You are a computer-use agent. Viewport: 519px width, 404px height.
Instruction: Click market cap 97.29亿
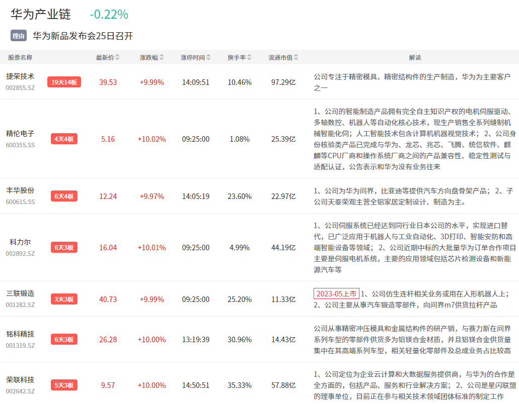[283, 82]
